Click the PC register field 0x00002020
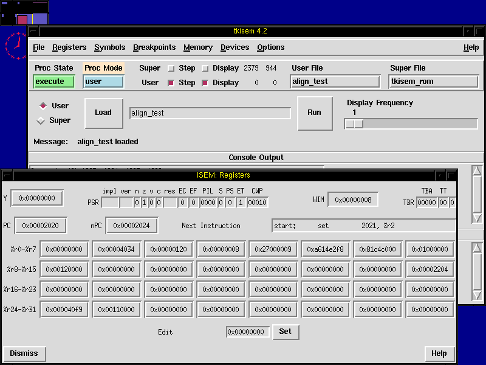Image resolution: width=486 pixels, height=365 pixels. point(40,225)
